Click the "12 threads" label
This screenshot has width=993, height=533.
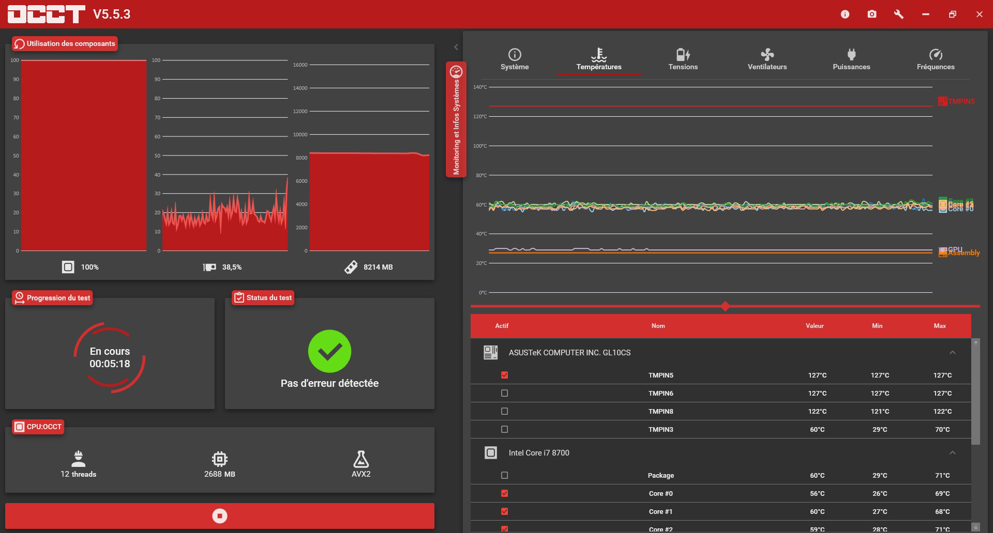[x=78, y=474]
